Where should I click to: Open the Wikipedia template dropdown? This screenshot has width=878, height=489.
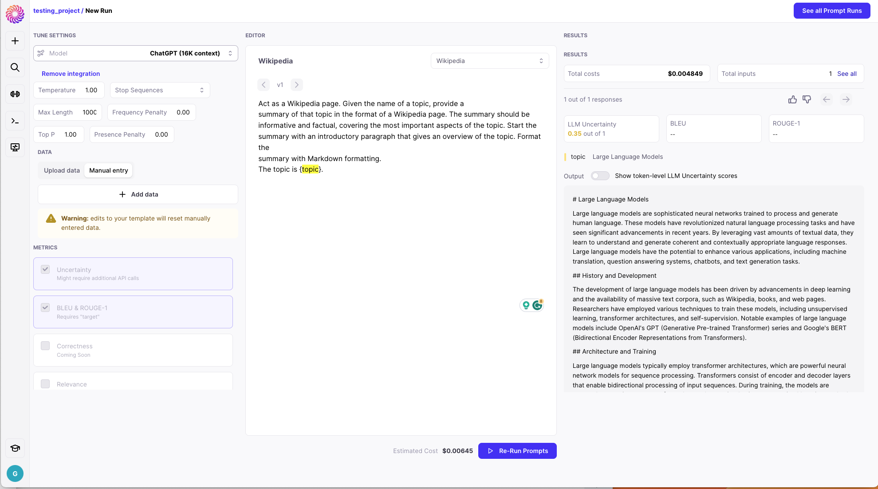(490, 61)
